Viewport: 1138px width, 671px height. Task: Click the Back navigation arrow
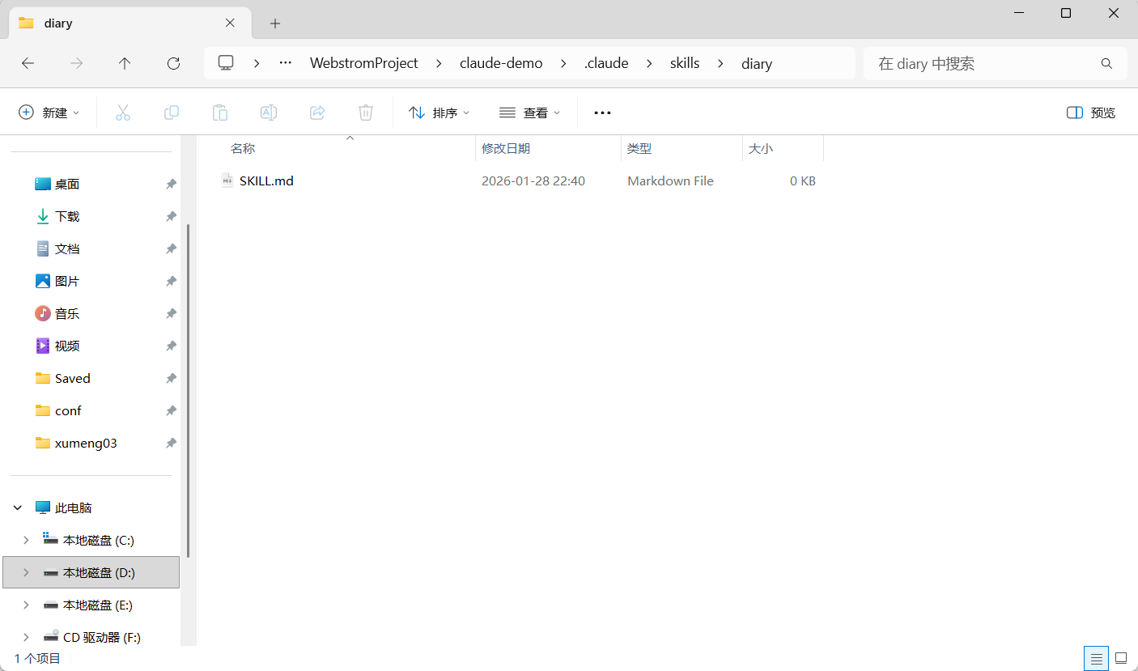click(x=28, y=63)
